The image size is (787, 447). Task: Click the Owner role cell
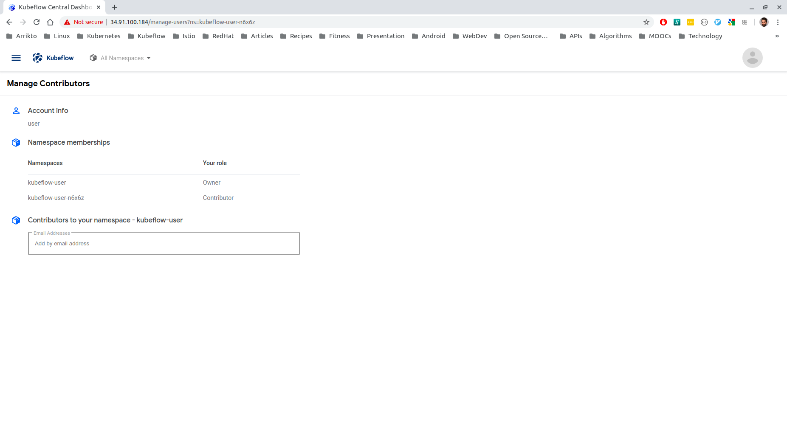212,183
